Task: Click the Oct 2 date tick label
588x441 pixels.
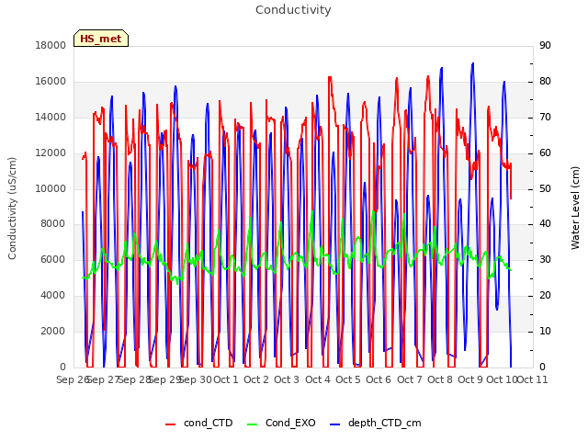Action: 256,379
